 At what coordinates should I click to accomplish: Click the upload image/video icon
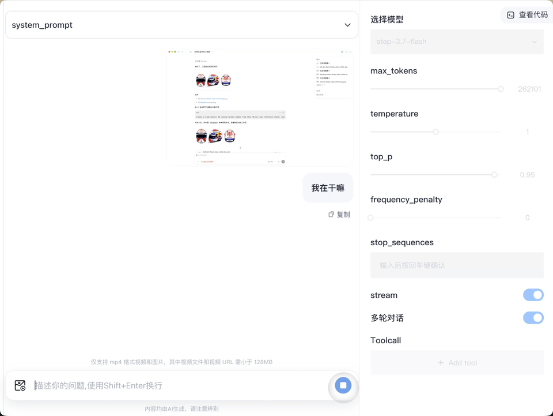click(20, 385)
